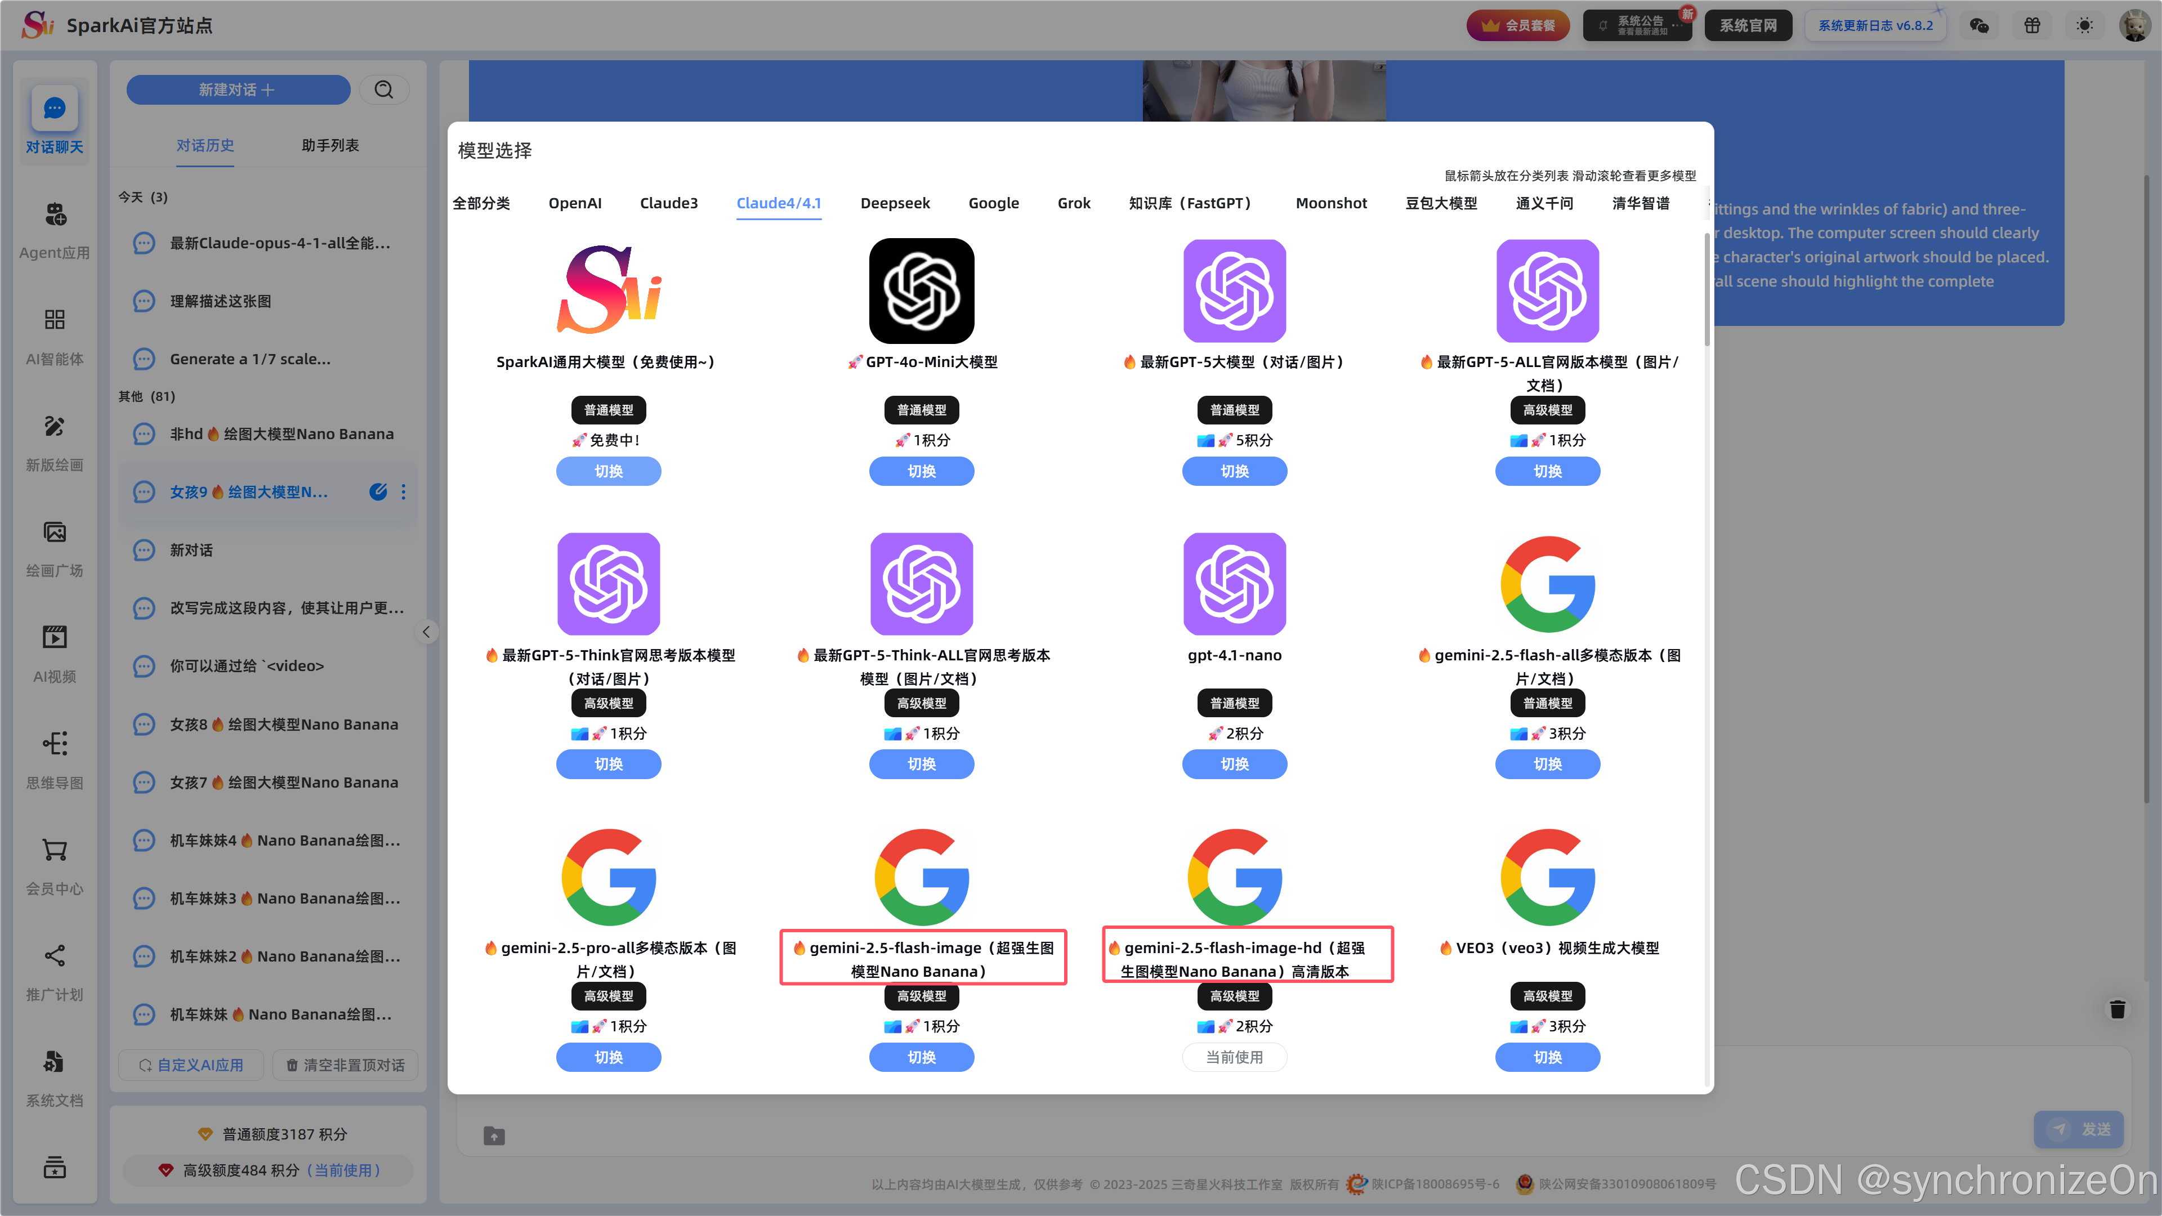Viewport: 2162px width, 1216px height.
Task: Click the gemini-2.5-flash-all Google icon
Action: point(1548,584)
